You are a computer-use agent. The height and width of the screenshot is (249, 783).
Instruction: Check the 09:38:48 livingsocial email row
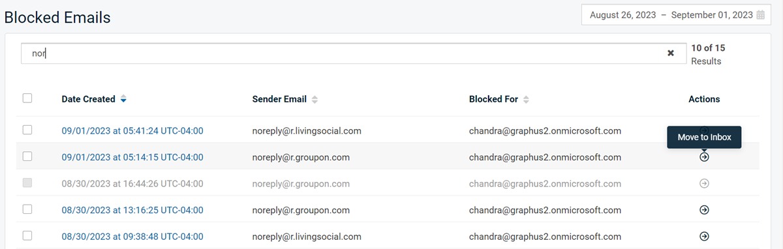click(x=27, y=235)
